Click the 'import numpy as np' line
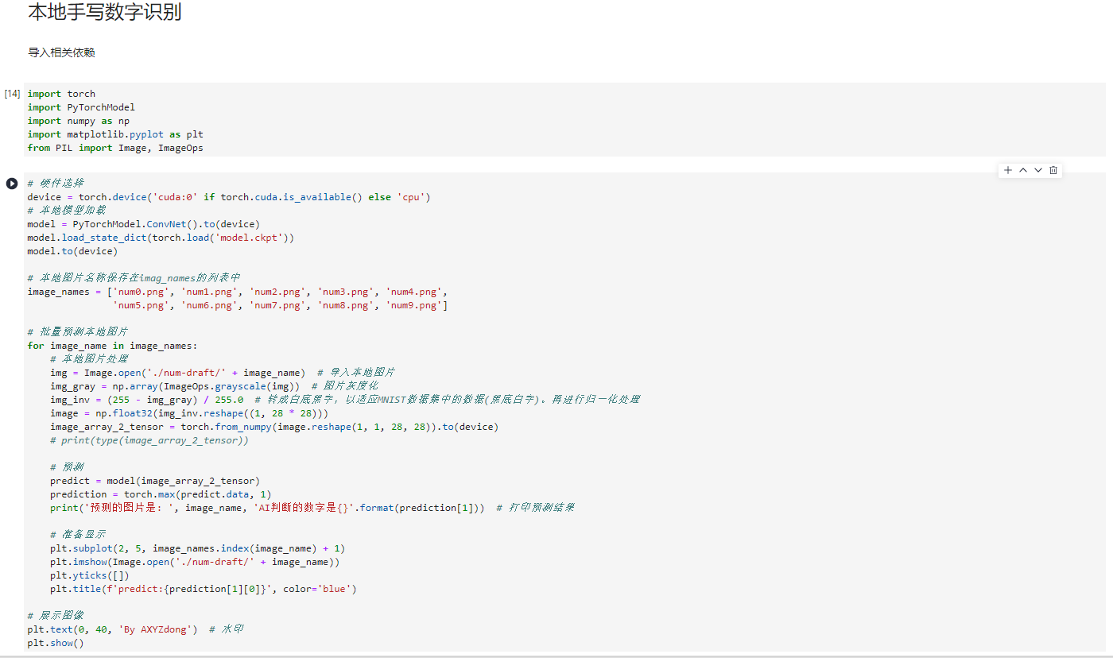This screenshot has width=1113, height=658. point(79,121)
